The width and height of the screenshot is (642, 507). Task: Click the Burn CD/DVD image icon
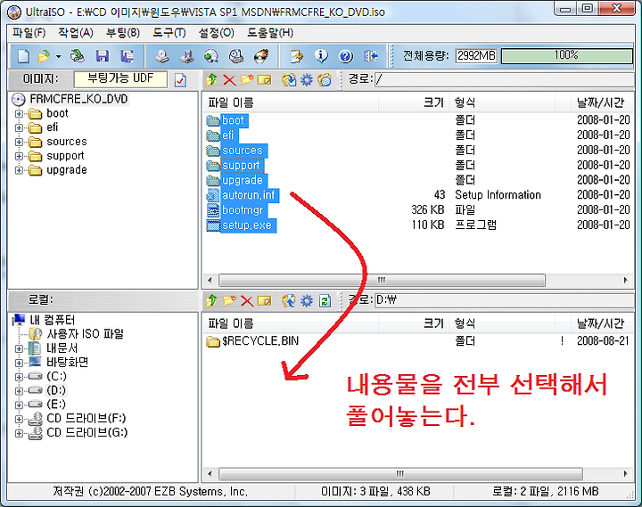coord(261,56)
